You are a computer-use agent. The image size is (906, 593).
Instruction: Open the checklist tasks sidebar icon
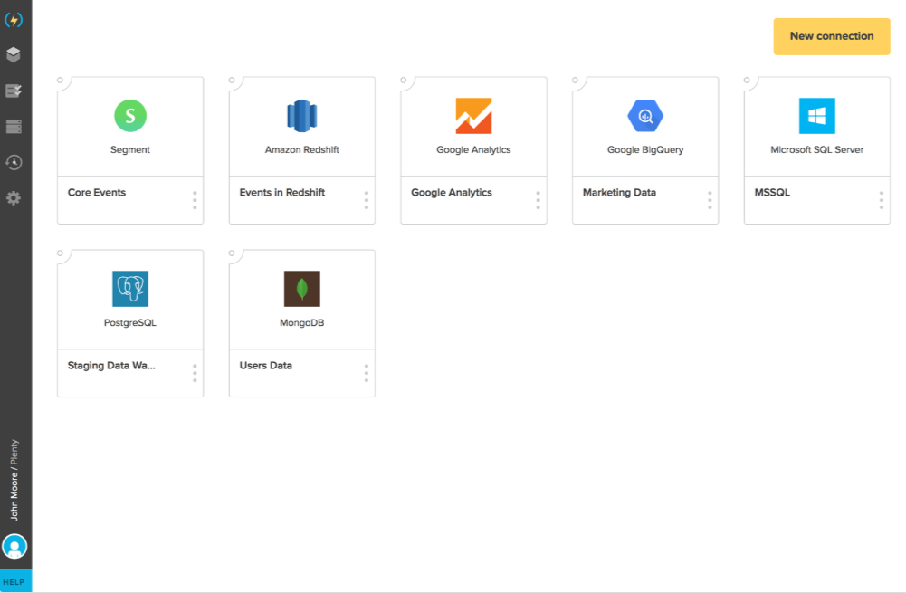(x=14, y=91)
